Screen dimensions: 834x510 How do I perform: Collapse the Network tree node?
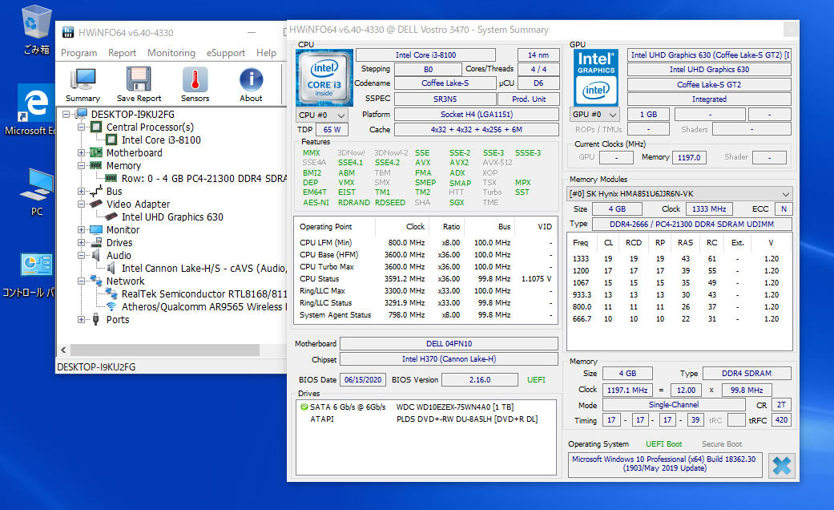point(82,281)
